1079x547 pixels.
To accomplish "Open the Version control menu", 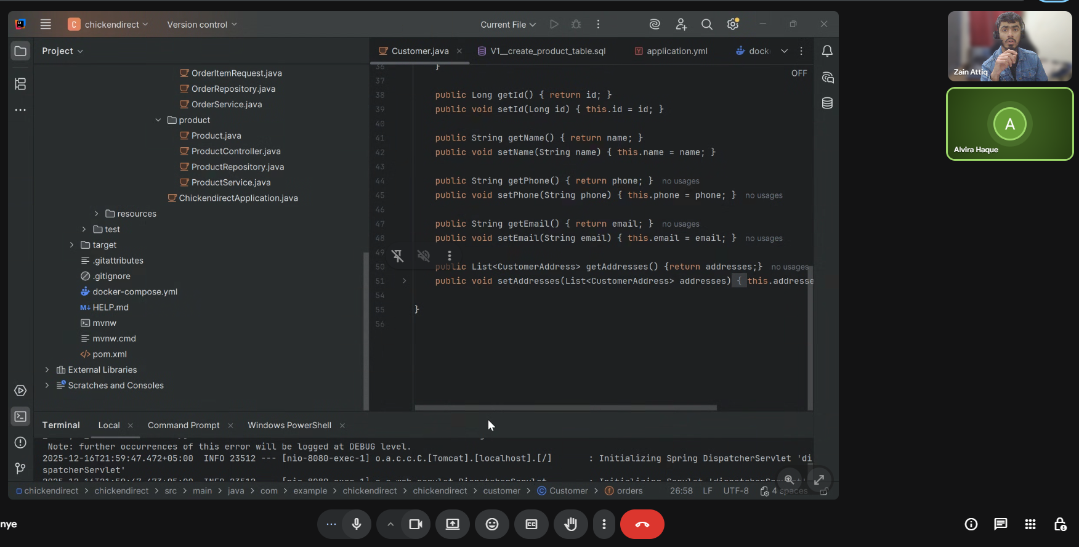I will [202, 25].
